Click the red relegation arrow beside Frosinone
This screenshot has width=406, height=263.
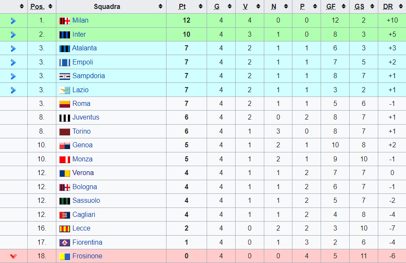(x=14, y=256)
